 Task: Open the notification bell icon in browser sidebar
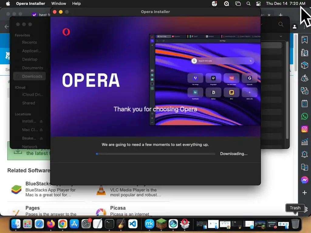tap(304, 154)
